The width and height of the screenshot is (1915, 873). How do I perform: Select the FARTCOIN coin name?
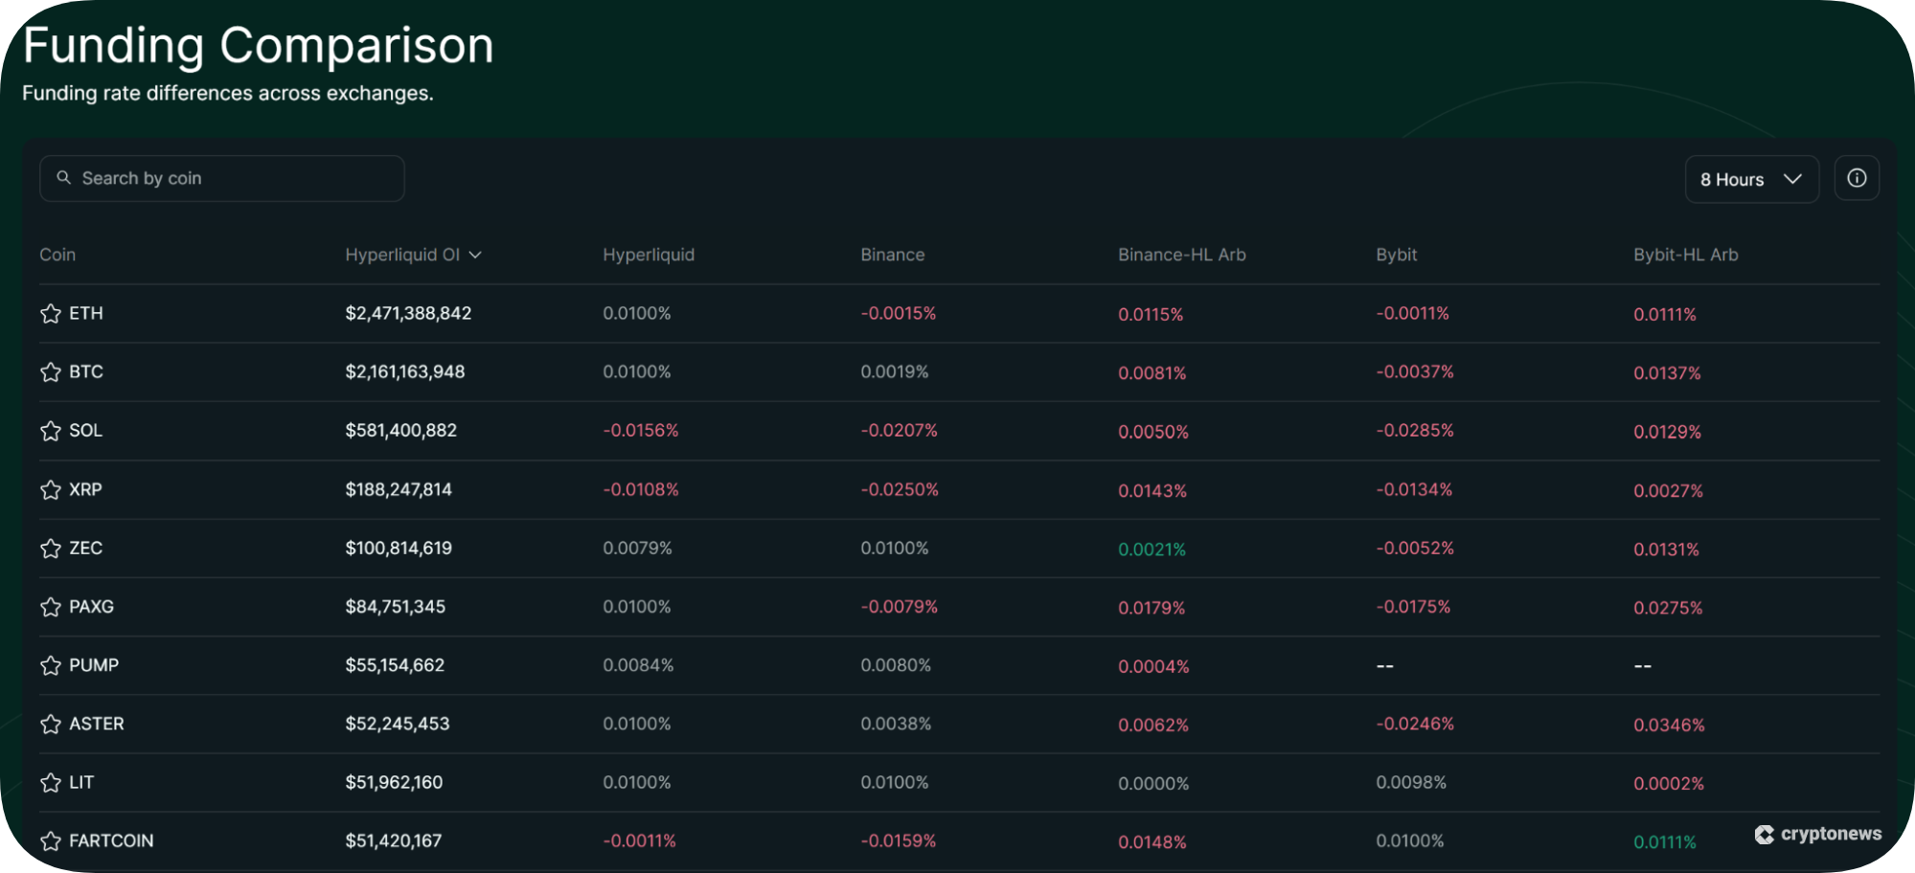coord(111,840)
